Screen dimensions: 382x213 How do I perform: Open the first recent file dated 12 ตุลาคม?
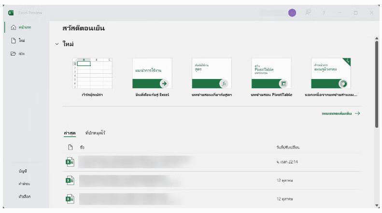(x=212, y=180)
